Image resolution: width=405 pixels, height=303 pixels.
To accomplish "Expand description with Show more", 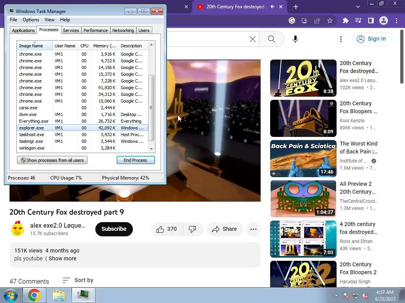I will (62, 258).
